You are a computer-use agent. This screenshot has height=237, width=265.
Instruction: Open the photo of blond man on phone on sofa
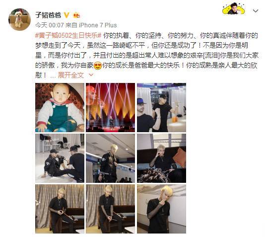point(161,158)
